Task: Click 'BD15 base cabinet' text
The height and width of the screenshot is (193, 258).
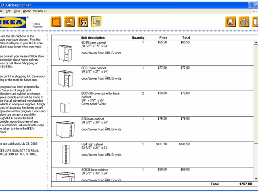Action: point(94,43)
